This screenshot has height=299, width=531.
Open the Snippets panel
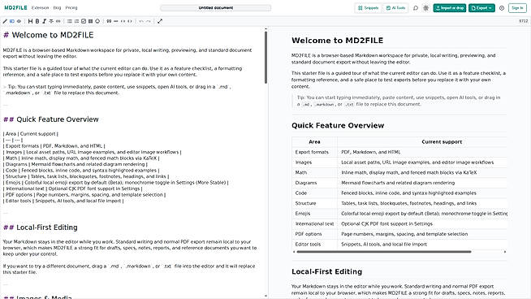(368, 8)
